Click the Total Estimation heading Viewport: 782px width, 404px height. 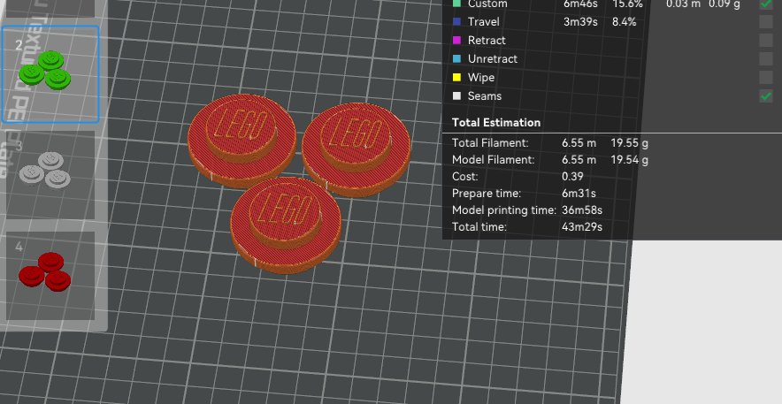click(495, 123)
